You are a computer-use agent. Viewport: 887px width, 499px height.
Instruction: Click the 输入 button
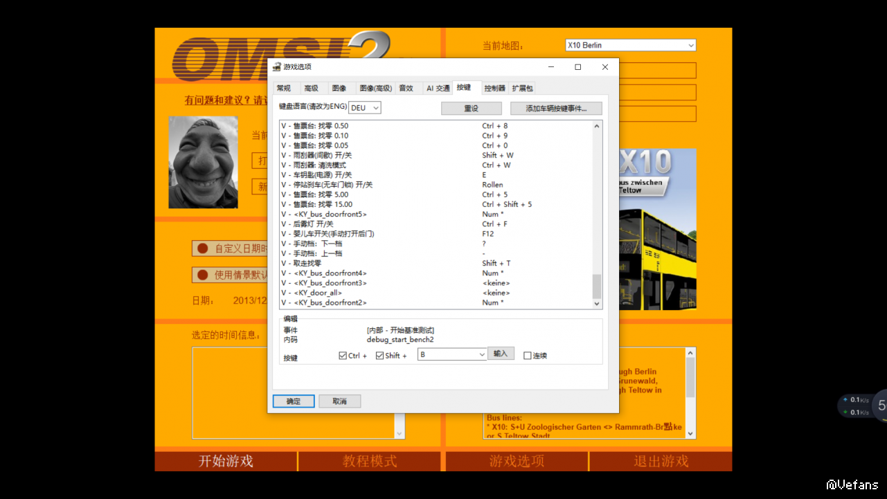[x=501, y=354]
